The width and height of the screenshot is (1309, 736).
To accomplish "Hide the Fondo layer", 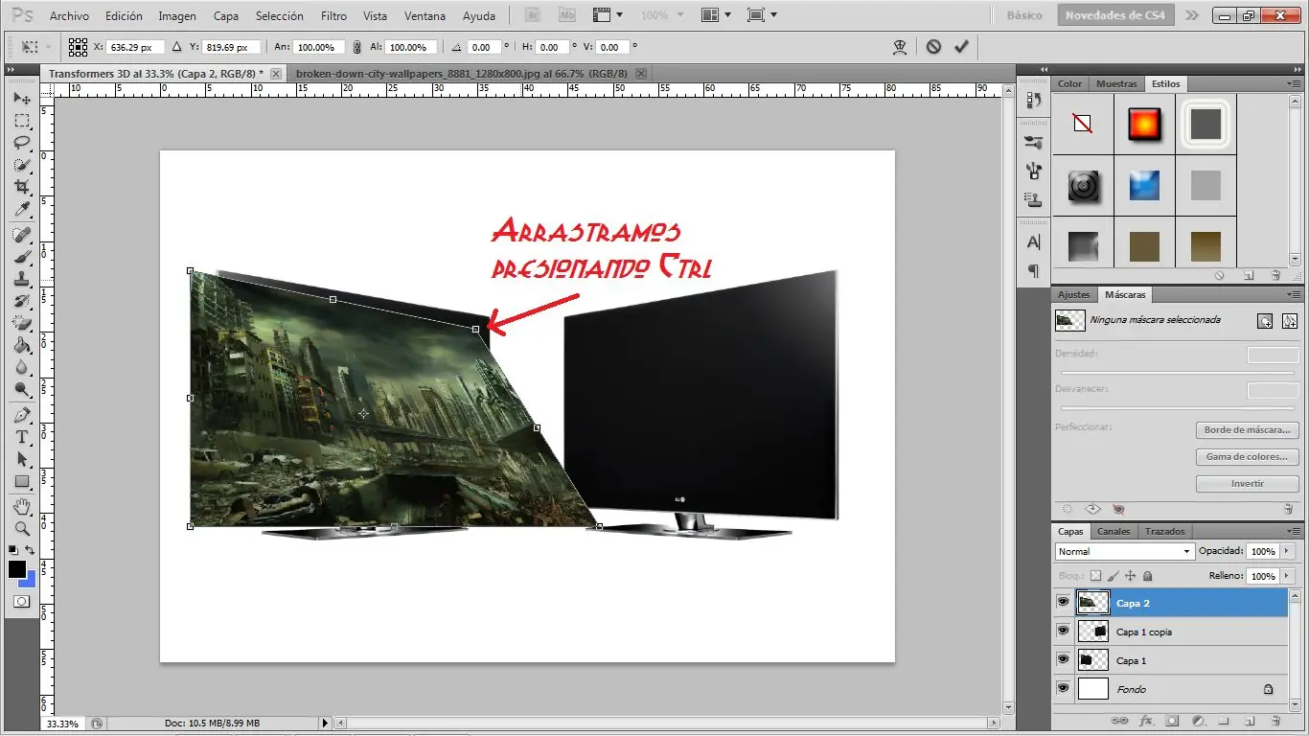I will 1062,688.
